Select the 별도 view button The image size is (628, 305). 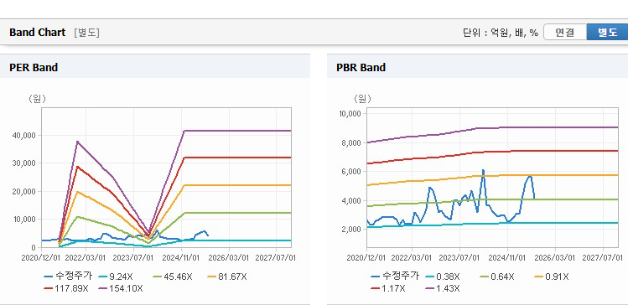(x=607, y=32)
